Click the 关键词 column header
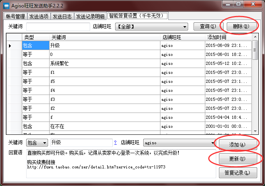Screen dimensions: 265x186 pyautogui.click(x=105, y=37)
